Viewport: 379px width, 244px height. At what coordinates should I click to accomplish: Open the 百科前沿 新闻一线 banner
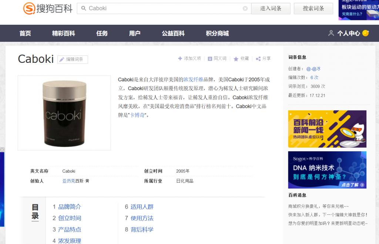327,129
